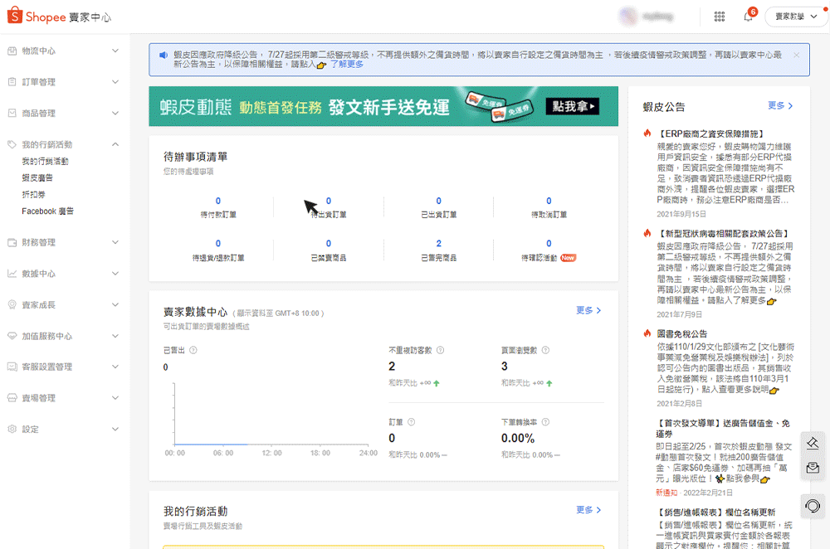830x549 pixels.
Task: Click 更多 in 蝦皮公告 panel
Action: (x=780, y=106)
